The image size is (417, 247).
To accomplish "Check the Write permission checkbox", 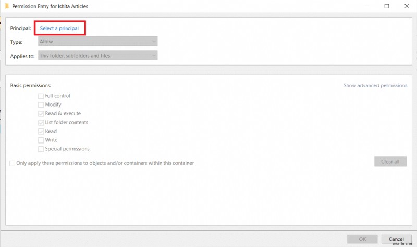I will (41, 140).
